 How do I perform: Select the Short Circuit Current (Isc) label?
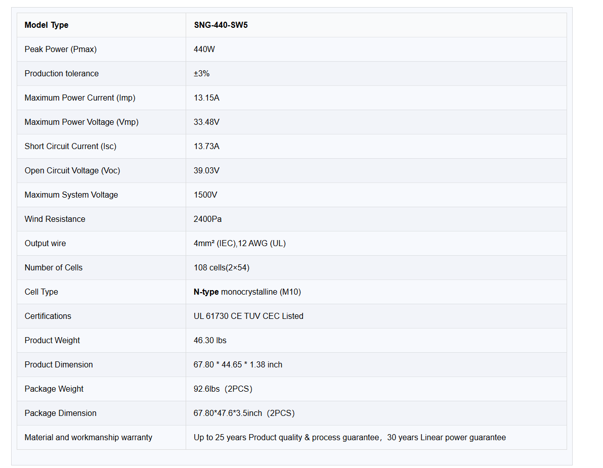click(70, 146)
